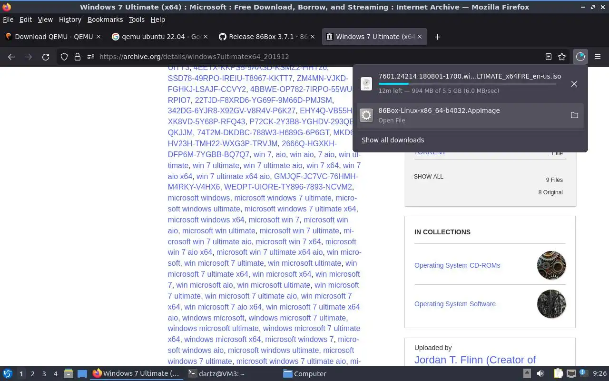Open uploader Jordan T. Flinn profile
609x381 pixels.
pos(475,360)
